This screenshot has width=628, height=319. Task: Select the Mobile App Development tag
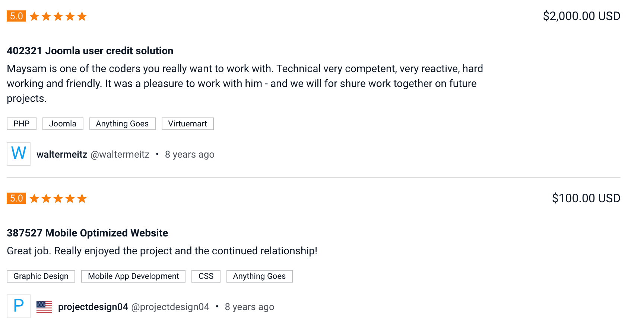tap(133, 276)
